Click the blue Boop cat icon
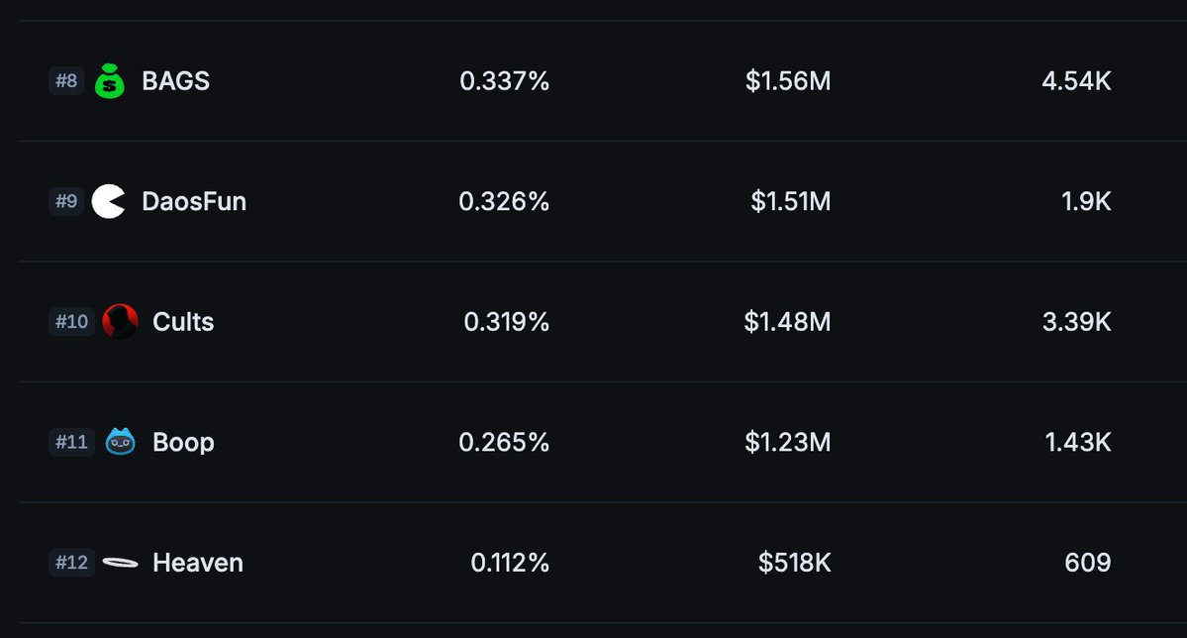1187x638 pixels. click(x=120, y=442)
